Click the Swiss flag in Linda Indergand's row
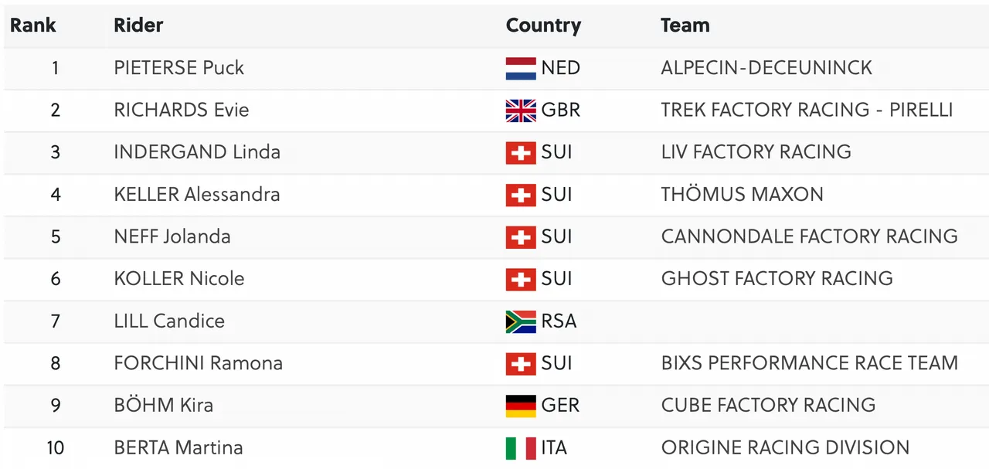Screen dimensions: 989x469 pyautogui.click(x=521, y=152)
